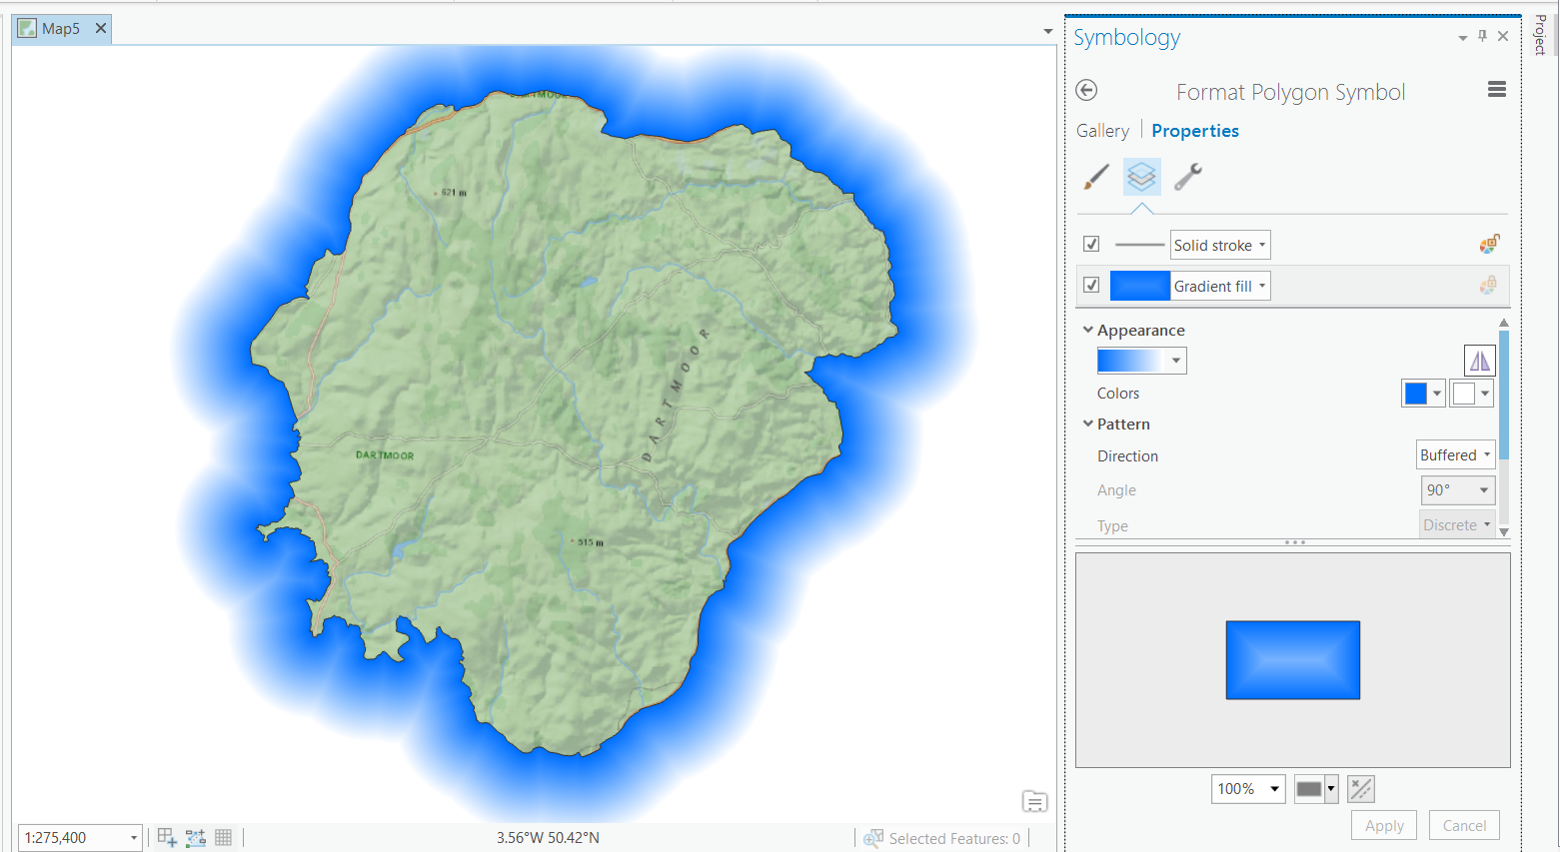Image resolution: width=1560 pixels, height=852 pixels.
Task: Open the map scale dropdown 1:275,400
Action: (x=80, y=838)
